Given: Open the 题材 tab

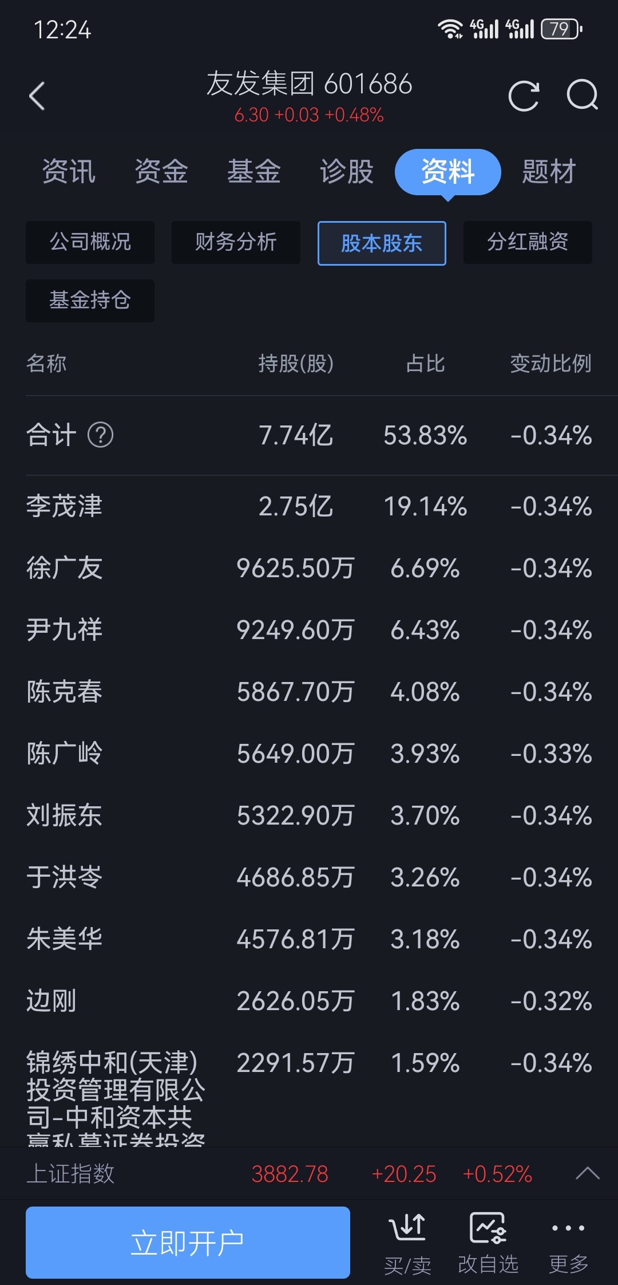Looking at the screenshot, I should pos(549,171).
